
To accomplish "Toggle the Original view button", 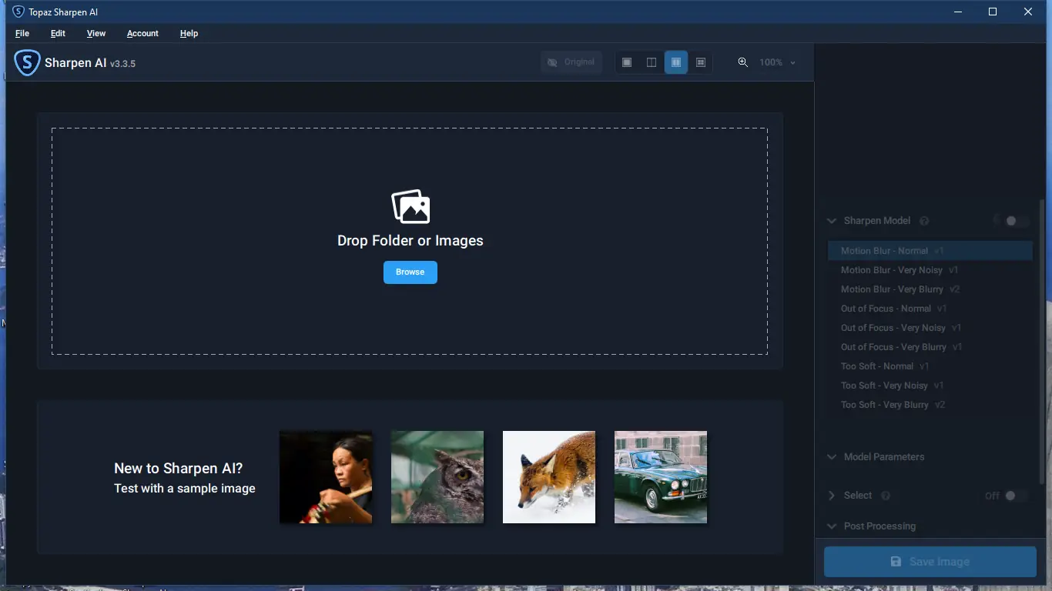I will pyautogui.click(x=571, y=62).
